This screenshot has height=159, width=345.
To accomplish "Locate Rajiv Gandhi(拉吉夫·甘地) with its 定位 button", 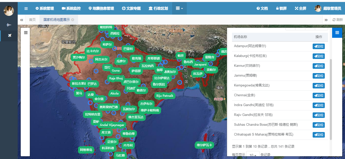I will pyautogui.click(x=319, y=115).
